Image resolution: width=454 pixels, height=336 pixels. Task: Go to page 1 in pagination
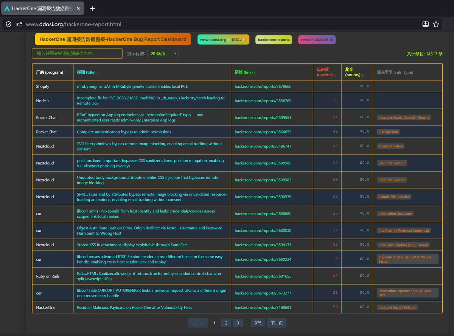pyautogui.click(x=215, y=323)
